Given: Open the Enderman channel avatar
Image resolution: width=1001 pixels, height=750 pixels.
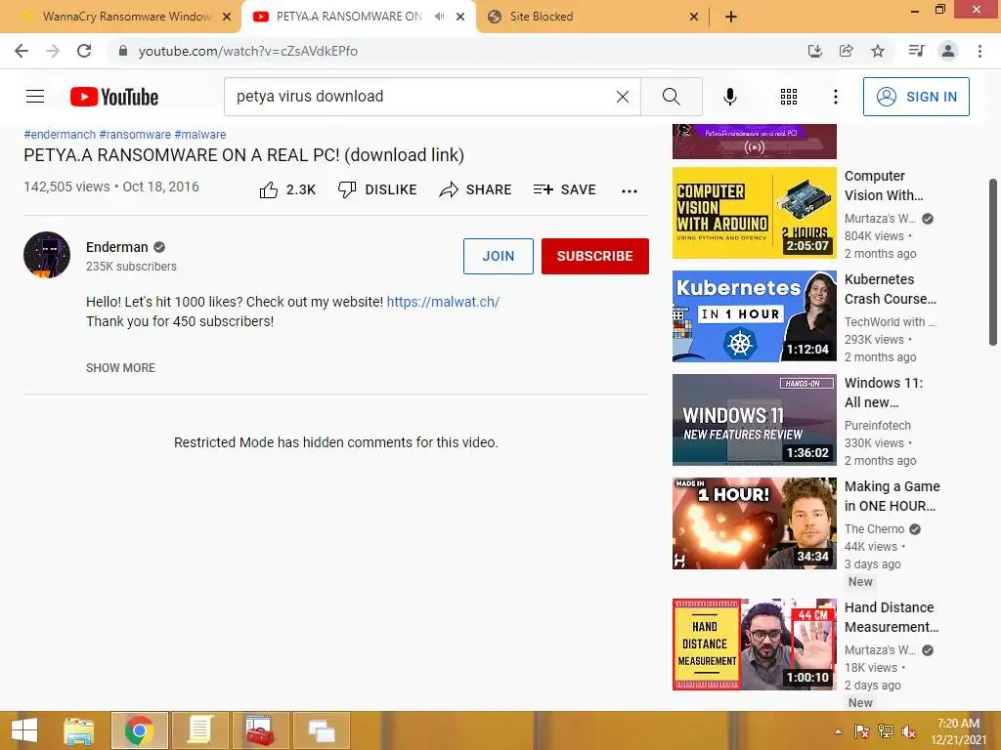Looking at the screenshot, I should (47, 255).
